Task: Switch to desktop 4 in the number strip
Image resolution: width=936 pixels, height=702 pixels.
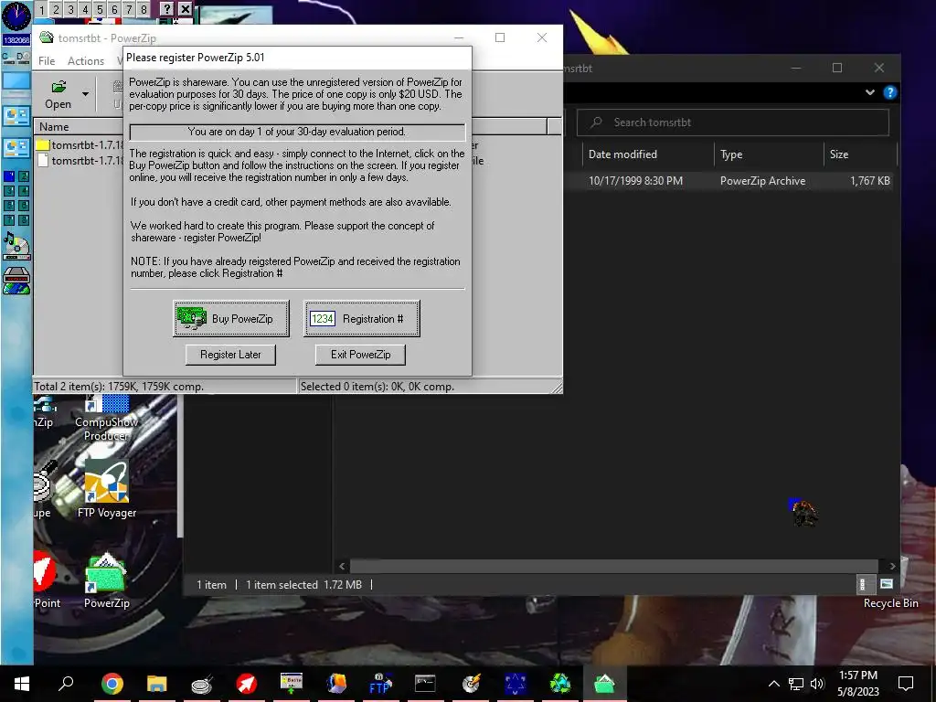Action: [85, 9]
